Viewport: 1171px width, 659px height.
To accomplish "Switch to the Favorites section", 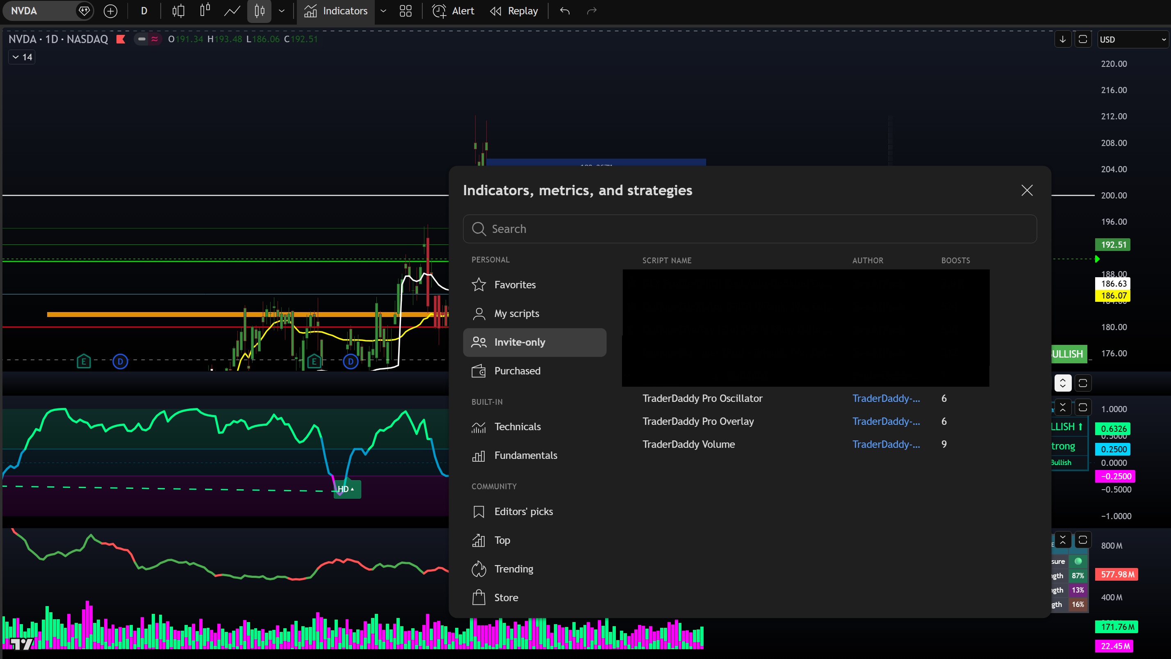I will point(515,285).
